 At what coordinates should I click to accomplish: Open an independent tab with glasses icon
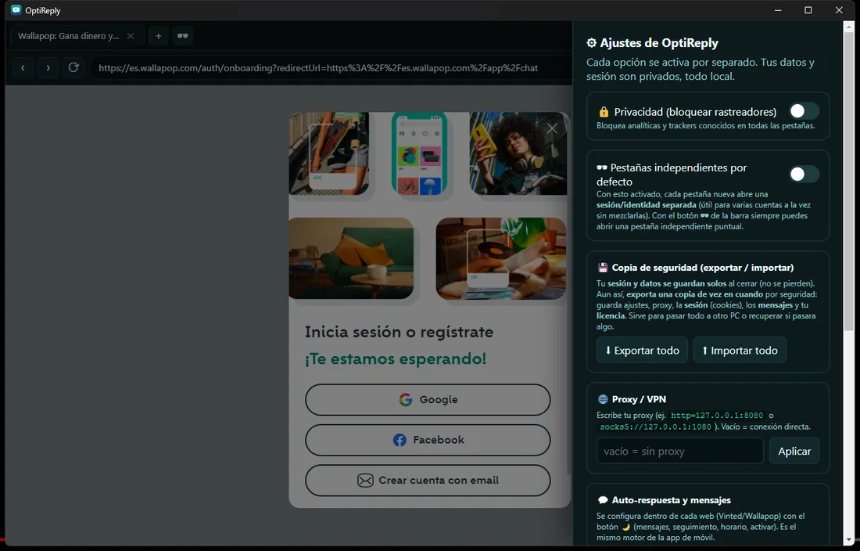183,36
